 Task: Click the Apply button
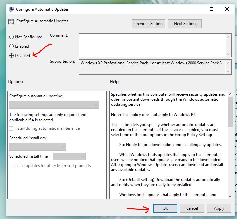219,208
